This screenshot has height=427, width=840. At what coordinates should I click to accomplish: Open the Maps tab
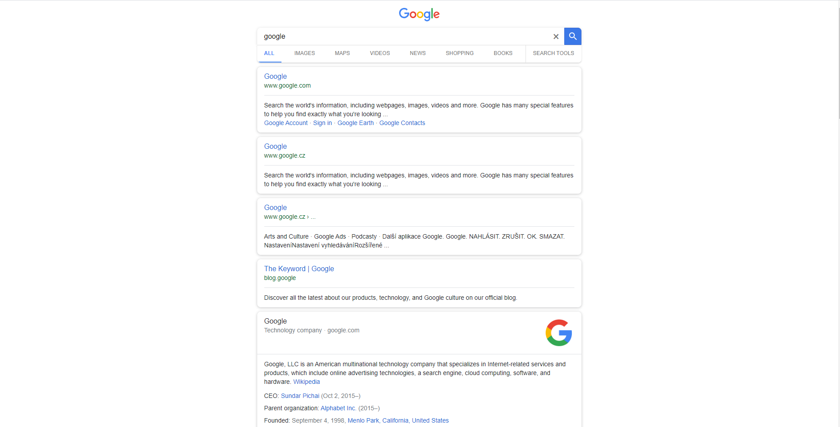tap(342, 53)
